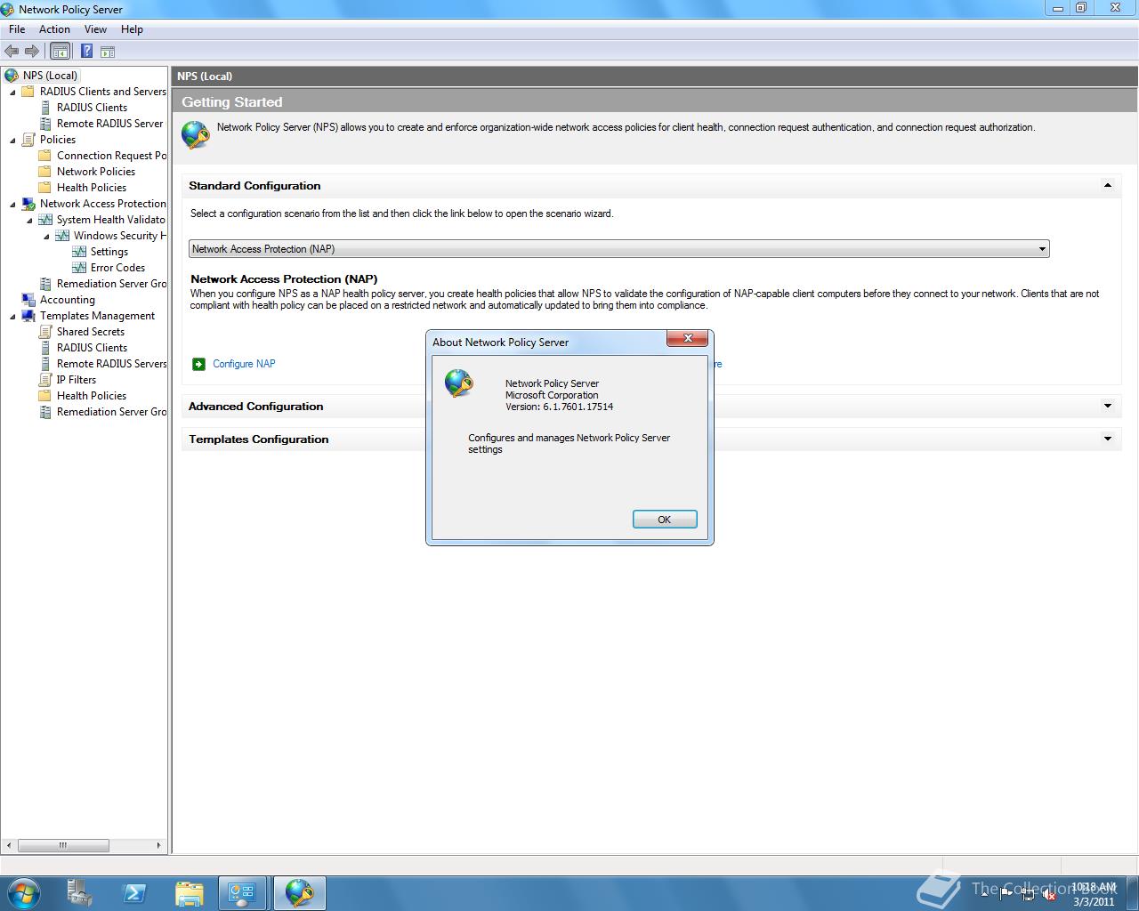Select Network Policies in the tree
The width and height of the screenshot is (1139, 911).
coord(96,172)
